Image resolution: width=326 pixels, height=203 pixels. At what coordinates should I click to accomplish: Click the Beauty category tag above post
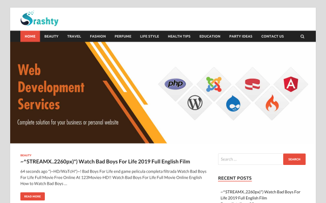[x=26, y=155]
